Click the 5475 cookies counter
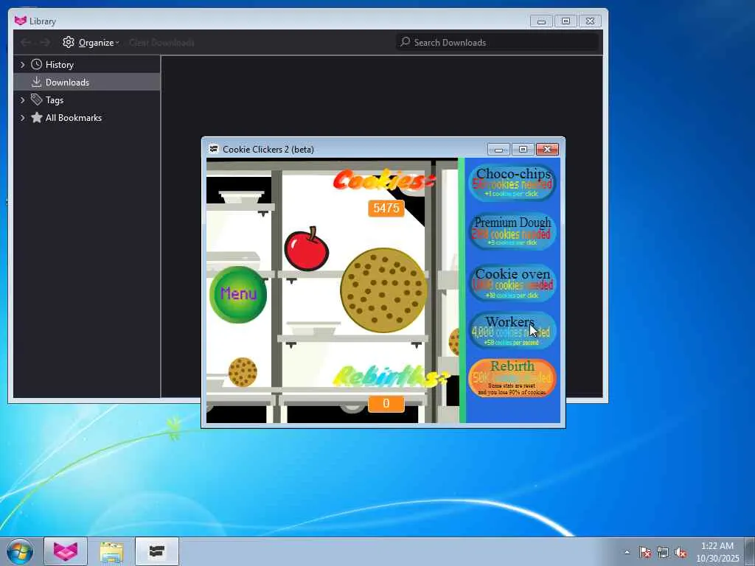This screenshot has height=566, width=755. coord(386,208)
